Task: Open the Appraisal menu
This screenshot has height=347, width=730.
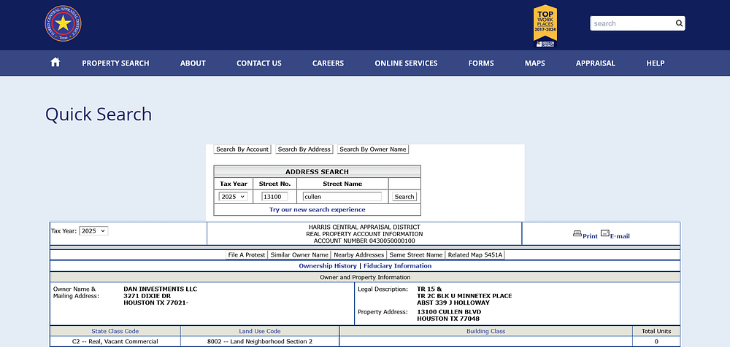Action: pyautogui.click(x=596, y=63)
